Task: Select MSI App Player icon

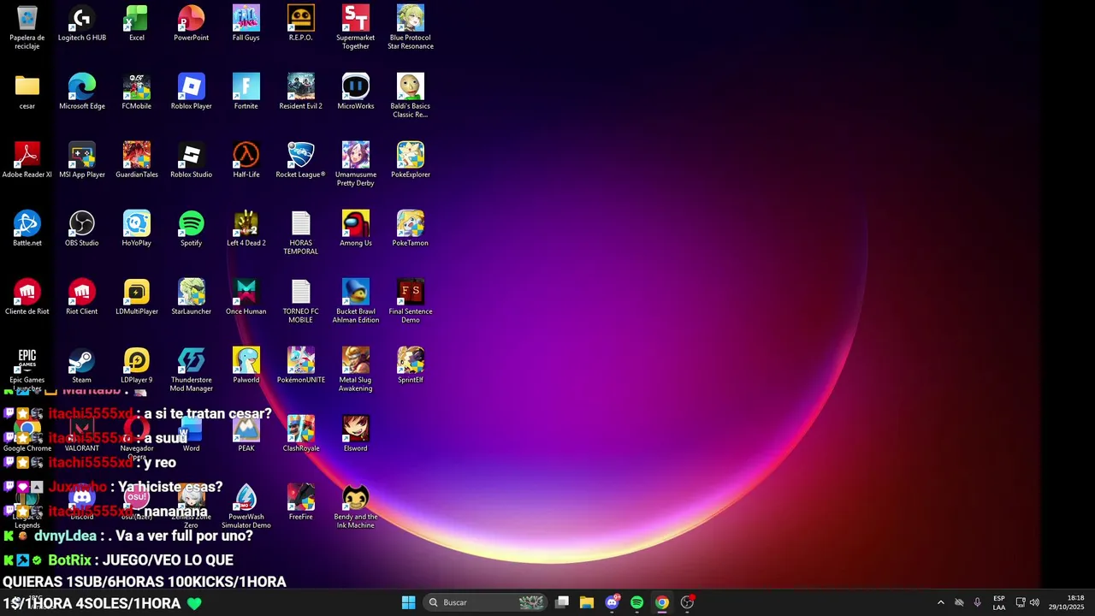Action: pos(82,160)
